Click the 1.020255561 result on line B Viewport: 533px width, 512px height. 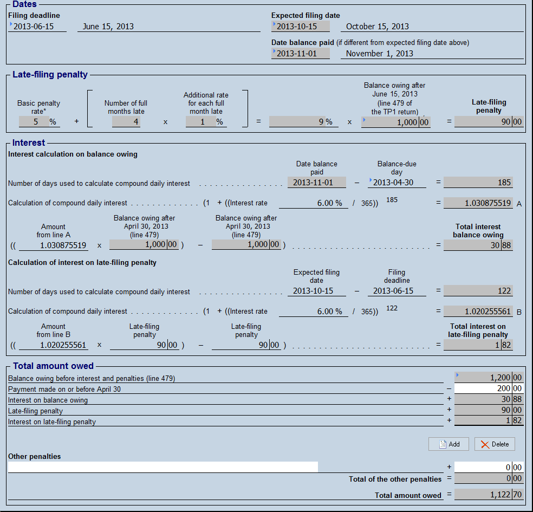(x=478, y=312)
